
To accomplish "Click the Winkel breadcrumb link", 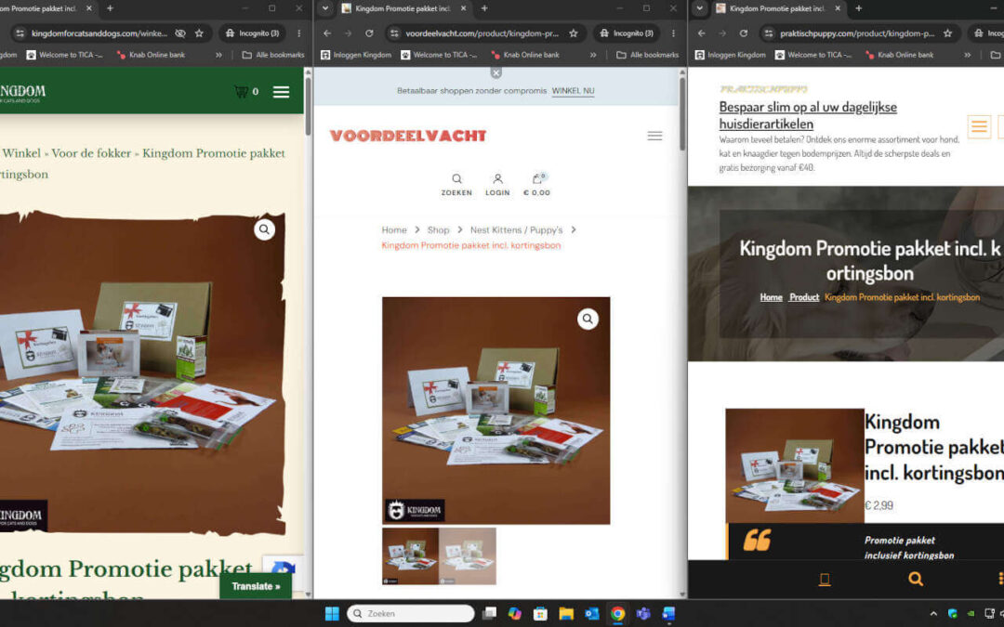I will [x=21, y=153].
